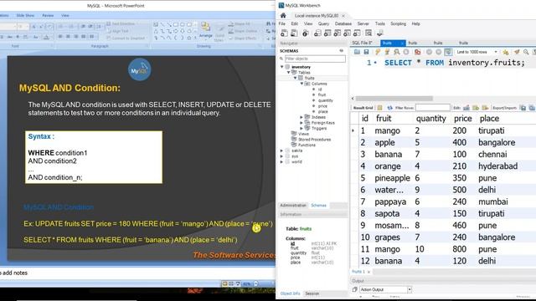536x301 pixels.
Task: Click the create new schema toolbar icon
Action: (x=317, y=33)
